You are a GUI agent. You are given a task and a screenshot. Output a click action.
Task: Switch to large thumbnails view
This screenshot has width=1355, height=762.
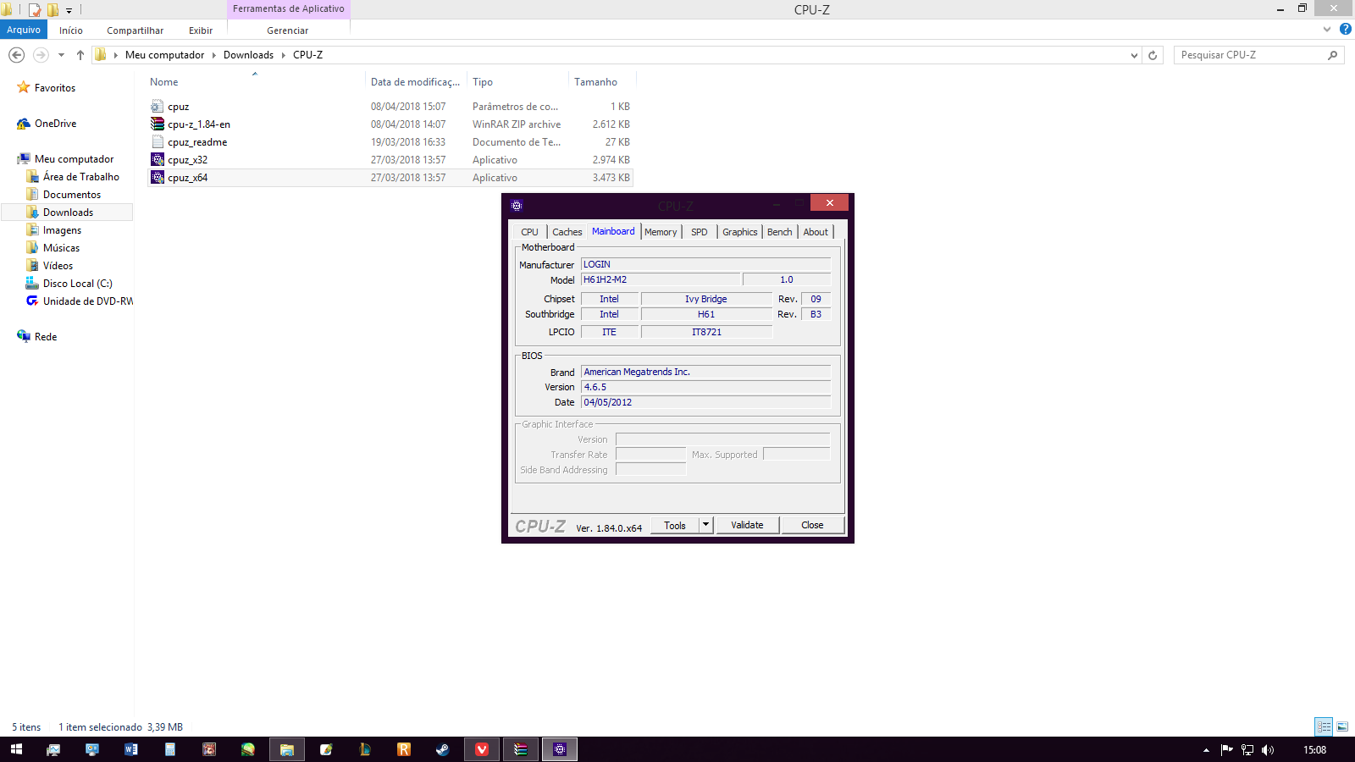coord(1342,726)
